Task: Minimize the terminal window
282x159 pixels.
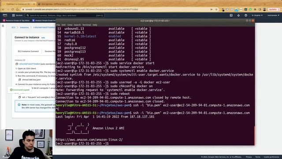Action: (247, 21)
